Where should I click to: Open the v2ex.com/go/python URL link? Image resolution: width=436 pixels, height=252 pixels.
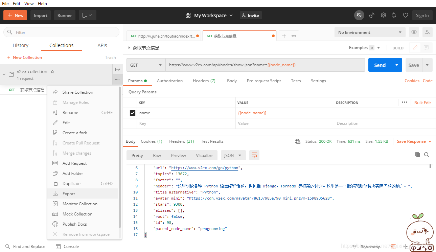coord(205,168)
